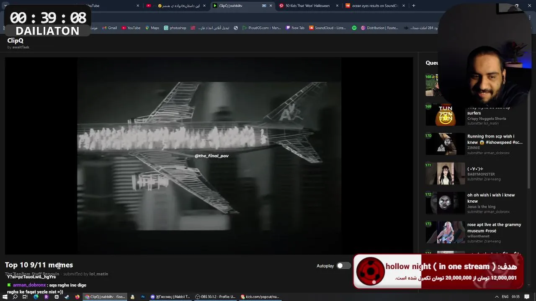Switch to OBS 30.1.2 taskbar window
This screenshot has width=536, height=301.
coord(216,297)
